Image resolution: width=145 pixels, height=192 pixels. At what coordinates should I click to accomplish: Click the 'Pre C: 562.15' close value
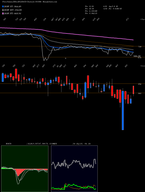(91, 13)
